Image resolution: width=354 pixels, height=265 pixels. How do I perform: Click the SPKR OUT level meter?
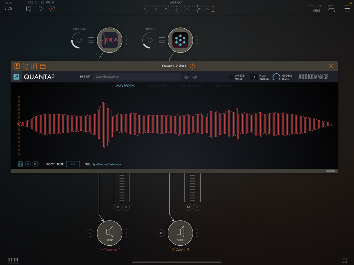(x=177, y=9)
